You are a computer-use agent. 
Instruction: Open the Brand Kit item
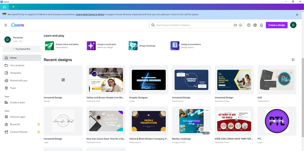(x=22, y=124)
